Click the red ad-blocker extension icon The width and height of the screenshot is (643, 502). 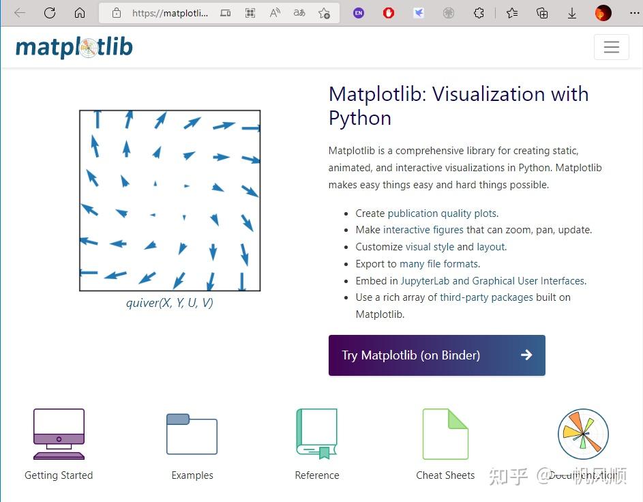tap(389, 13)
